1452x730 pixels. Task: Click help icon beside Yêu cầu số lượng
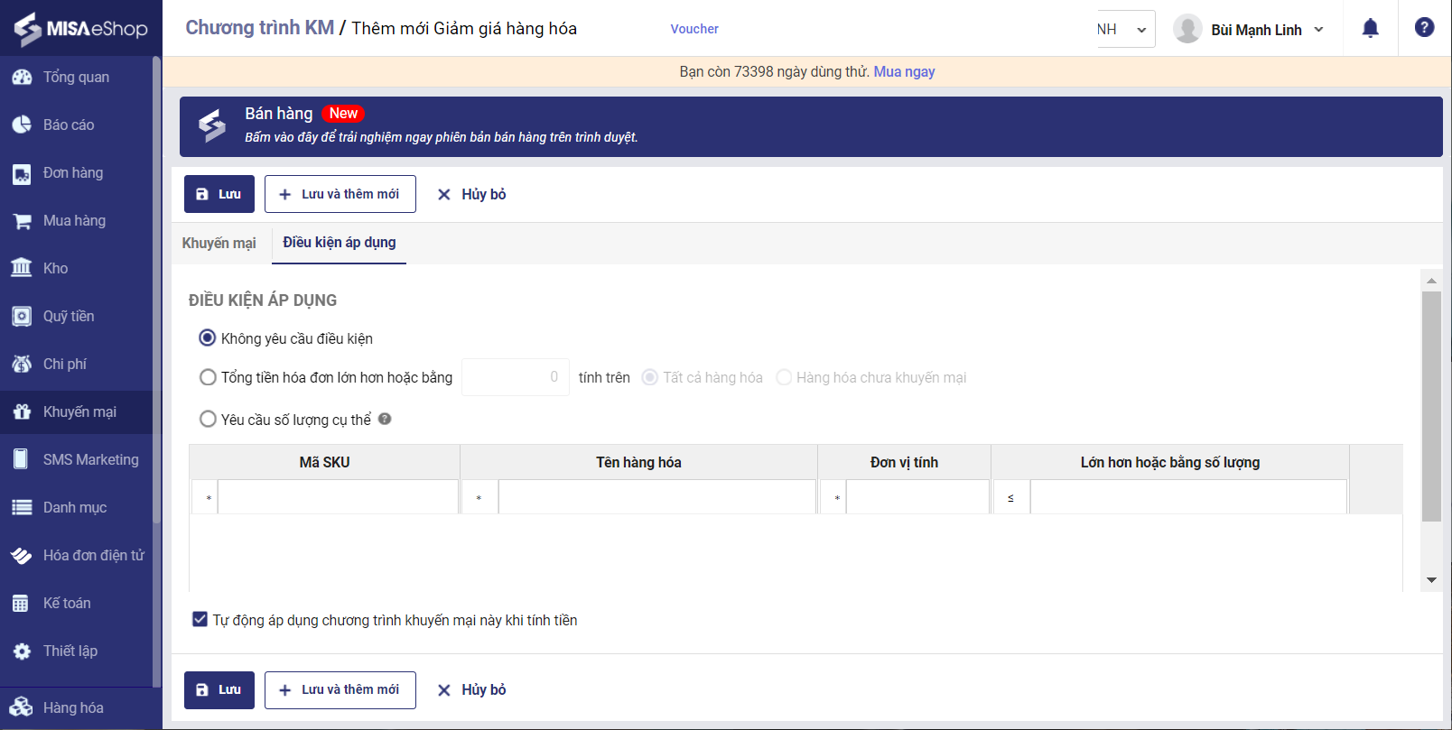[385, 419]
